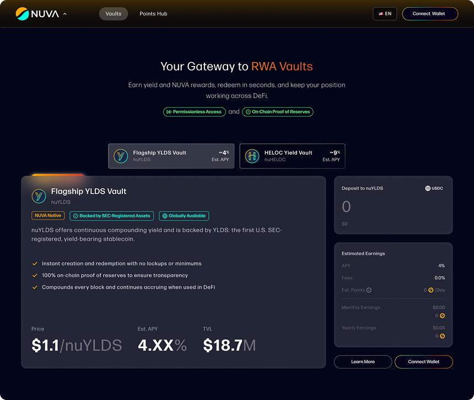Screen dimensions: 474x400
Task: Click the points icon under Monthly Earnings
Action: coord(442,316)
